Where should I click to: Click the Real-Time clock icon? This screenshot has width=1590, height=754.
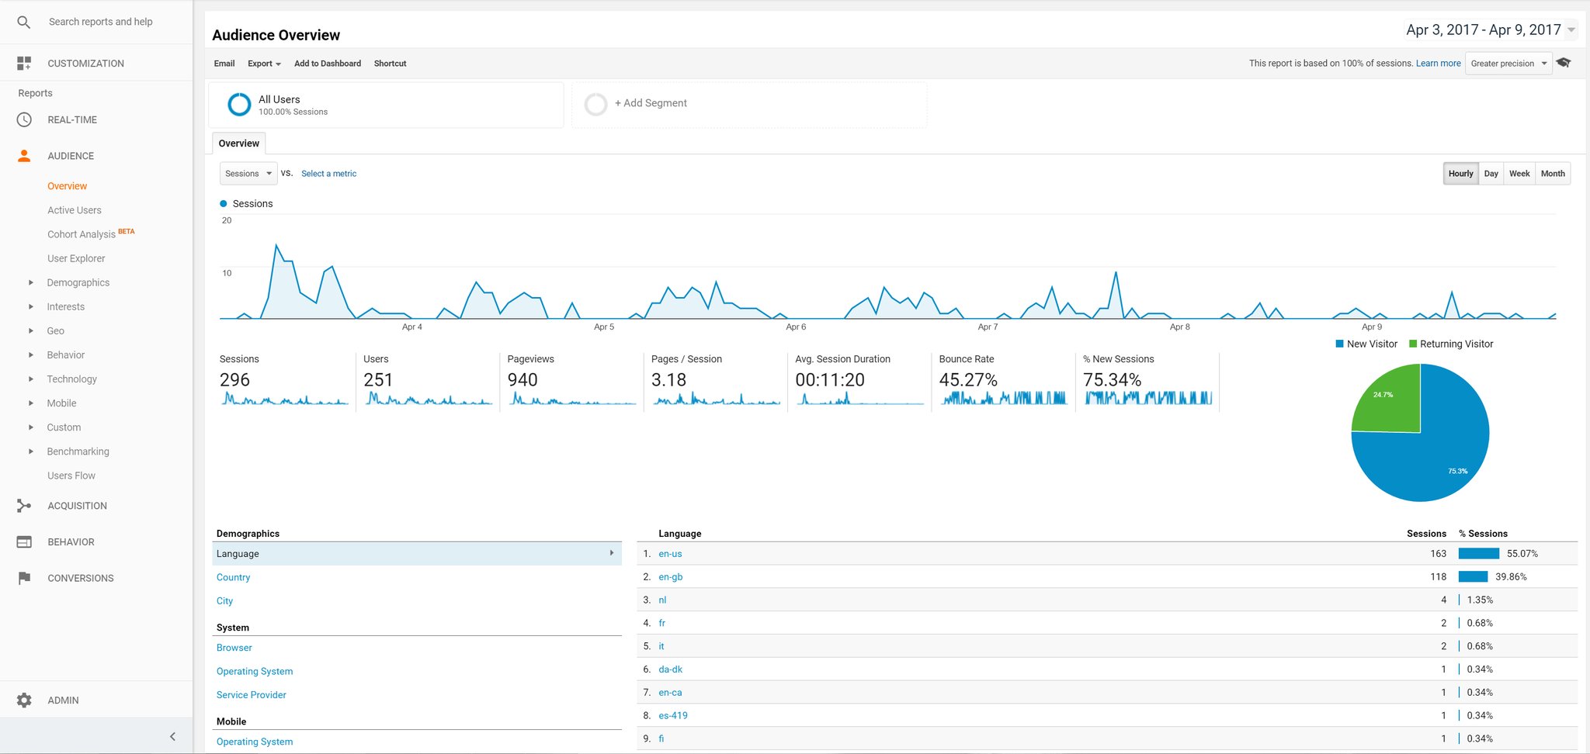[x=23, y=119]
